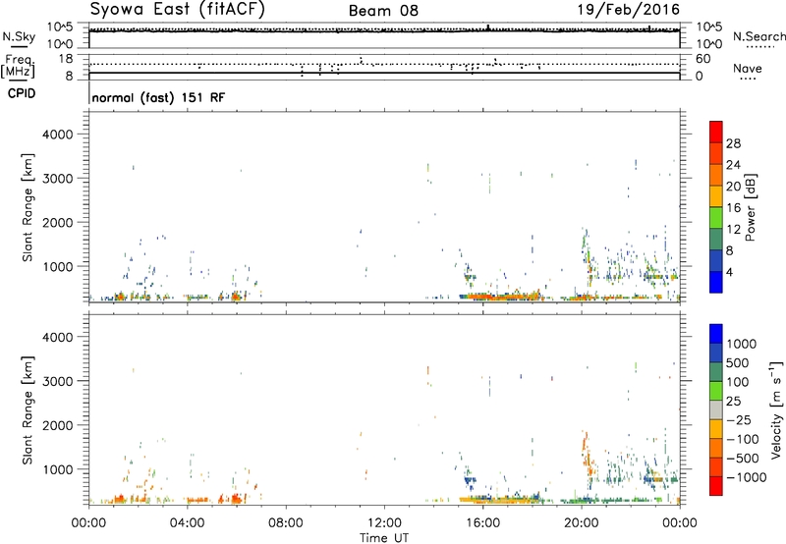Pick the yellow −100 to −25 velocity swatch
This screenshot has height=544, width=786.
tap(716, 429)
